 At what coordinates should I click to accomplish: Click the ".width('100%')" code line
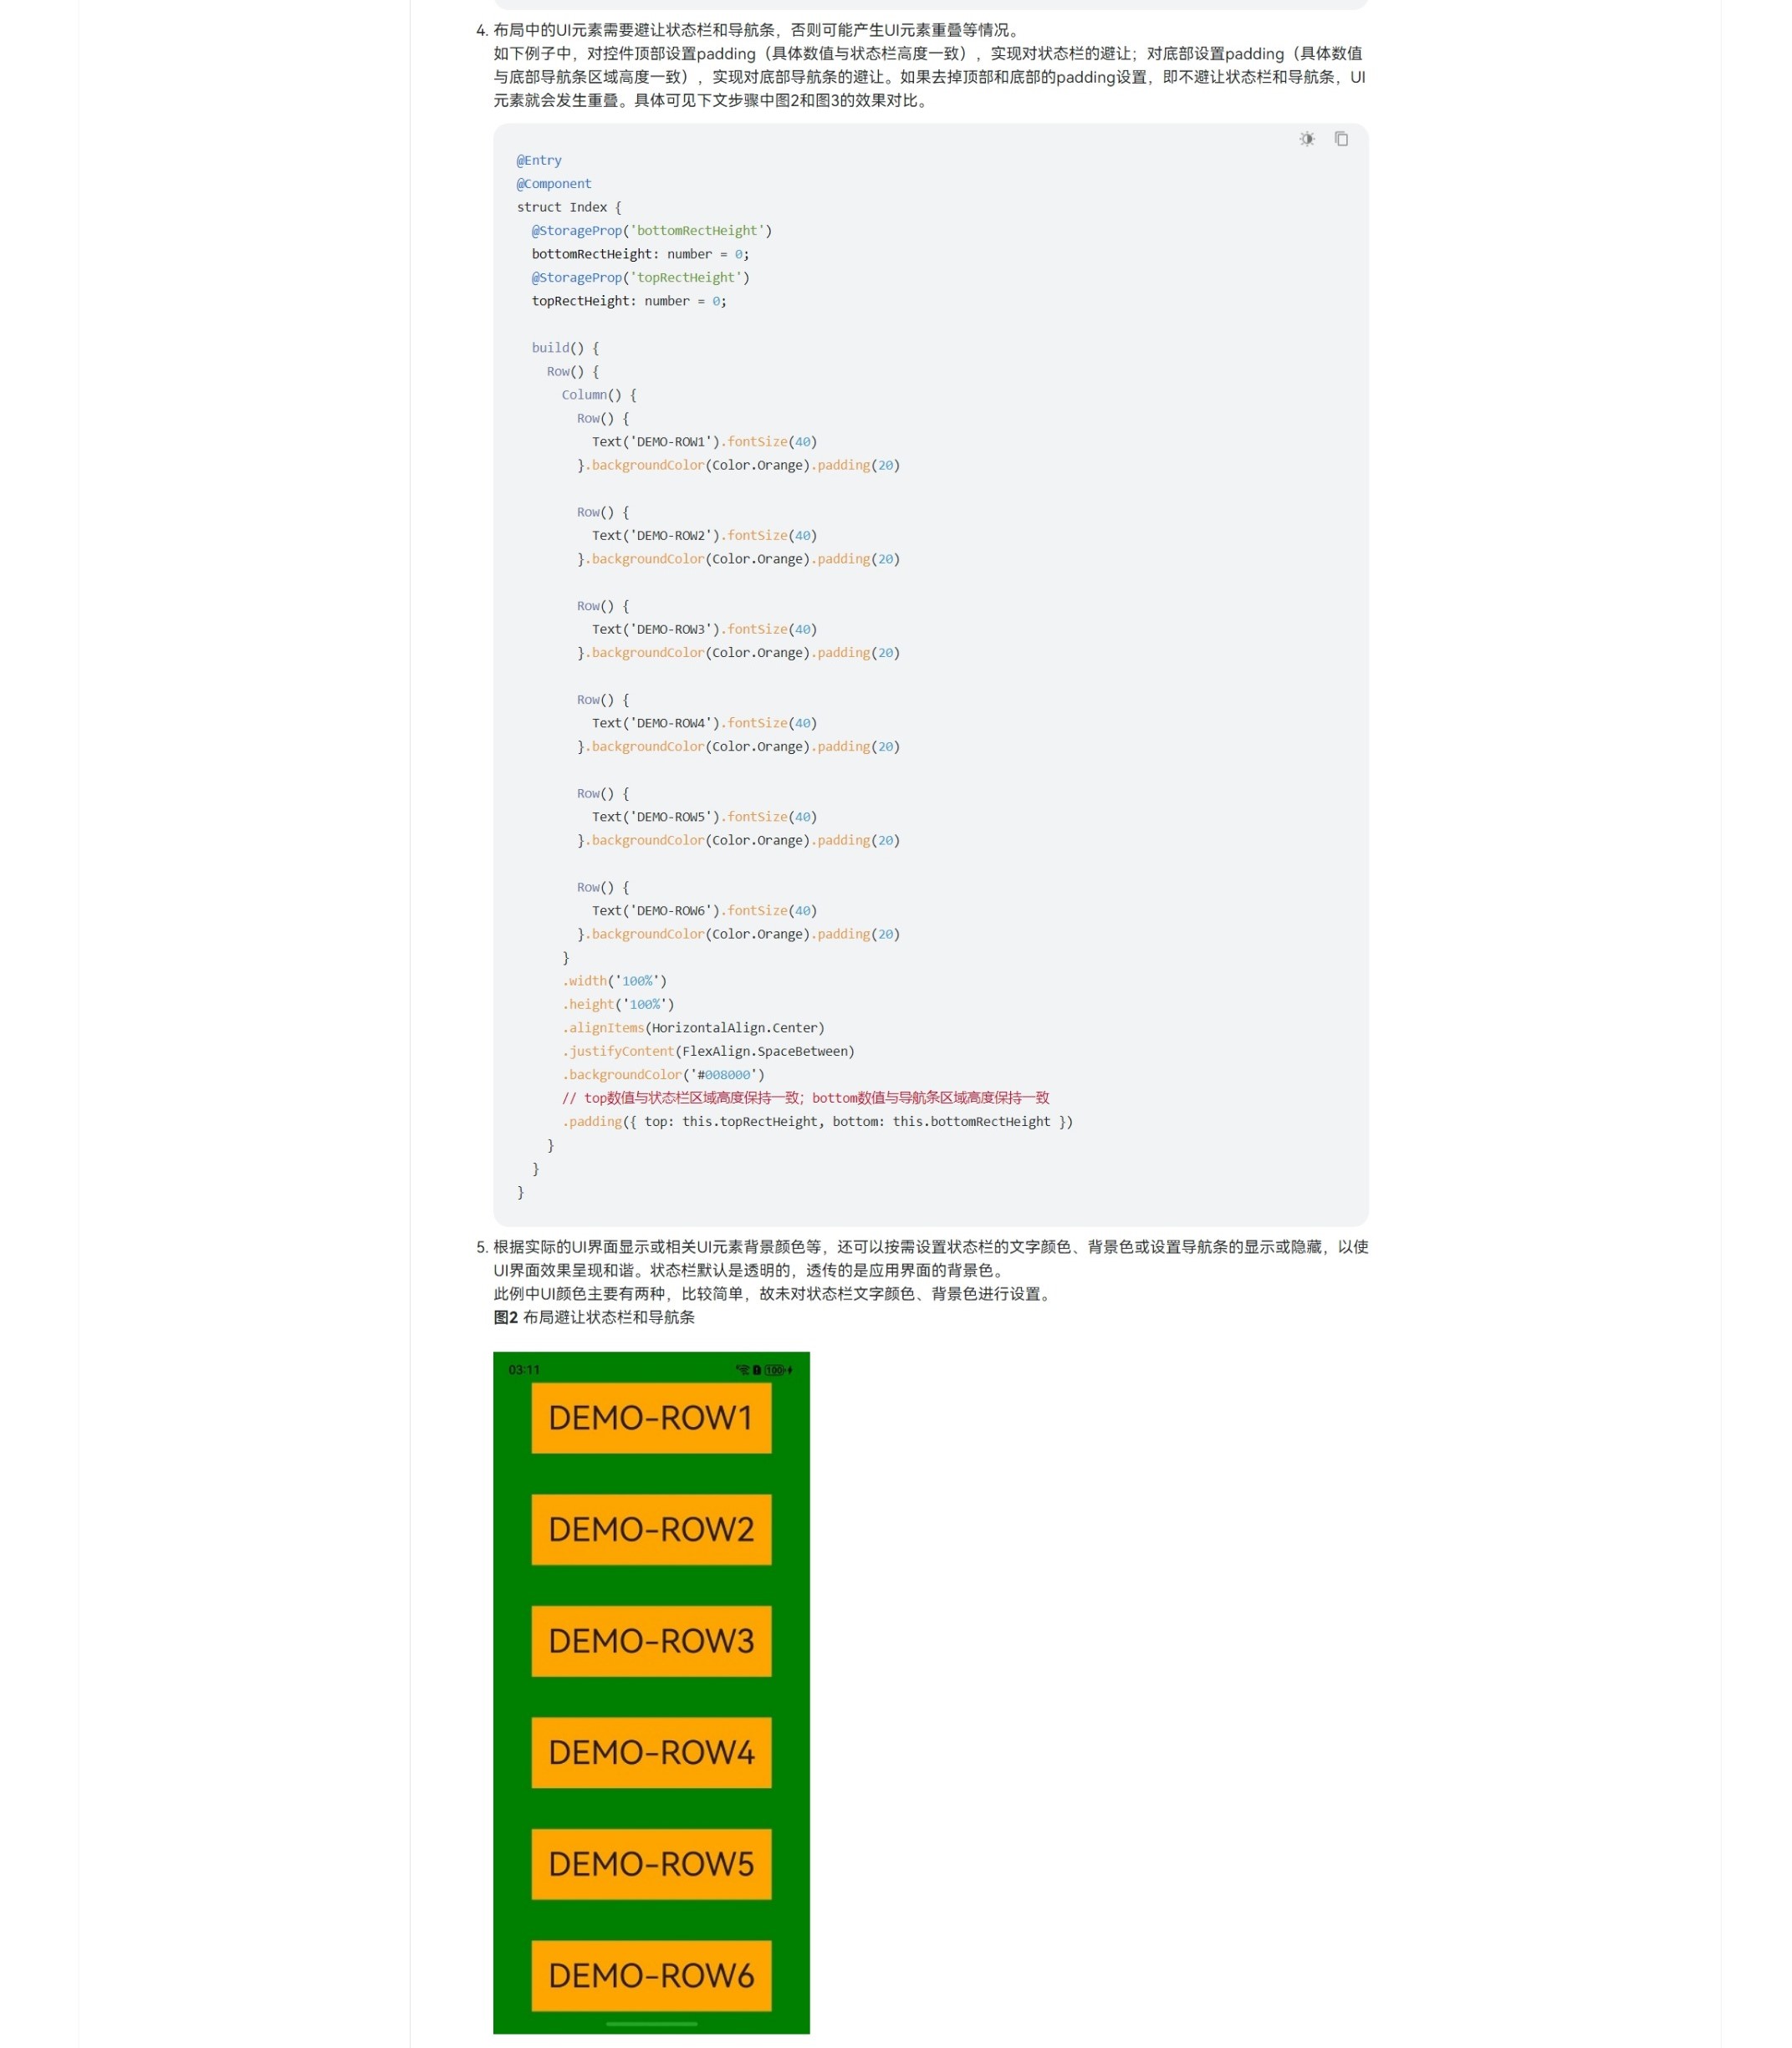tap(614, 981)
